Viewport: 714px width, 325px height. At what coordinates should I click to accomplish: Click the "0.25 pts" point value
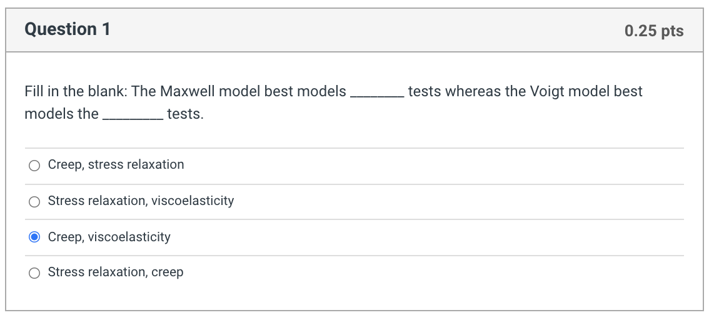654,31
